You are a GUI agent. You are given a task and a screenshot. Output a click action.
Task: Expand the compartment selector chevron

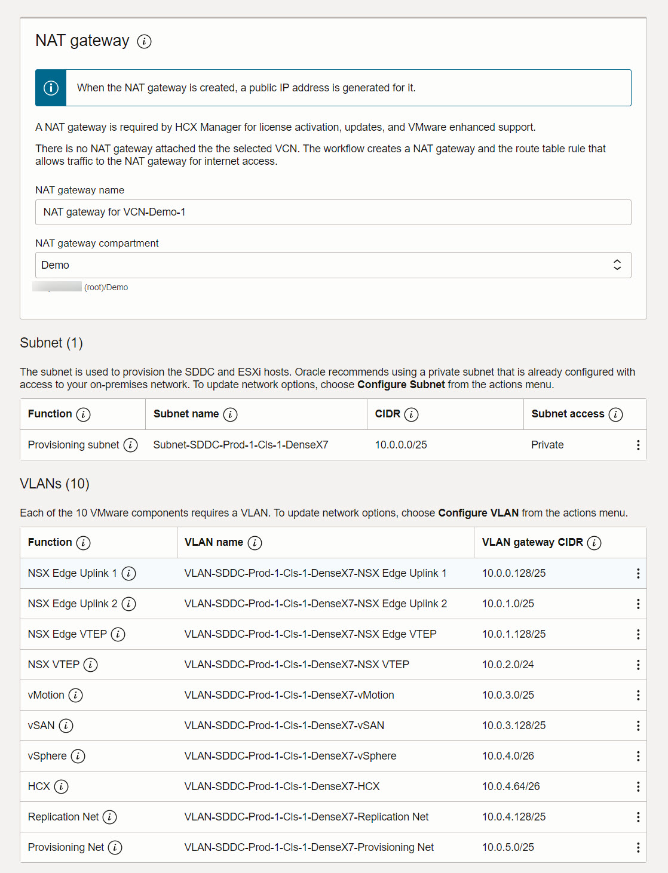(x=617, y=265)
